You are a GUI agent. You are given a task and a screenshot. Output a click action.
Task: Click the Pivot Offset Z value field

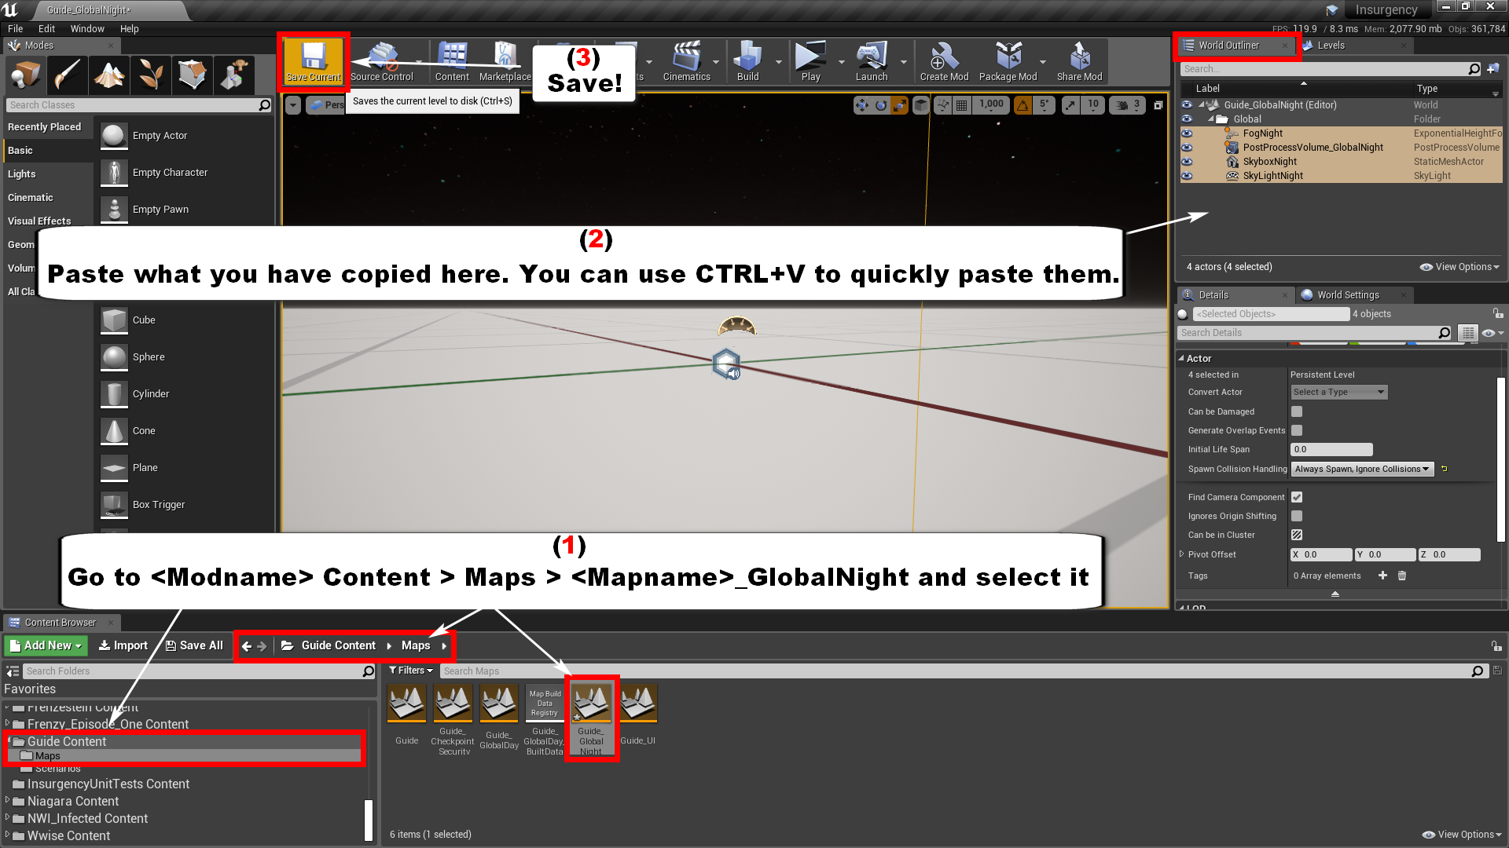[1449, 554]
